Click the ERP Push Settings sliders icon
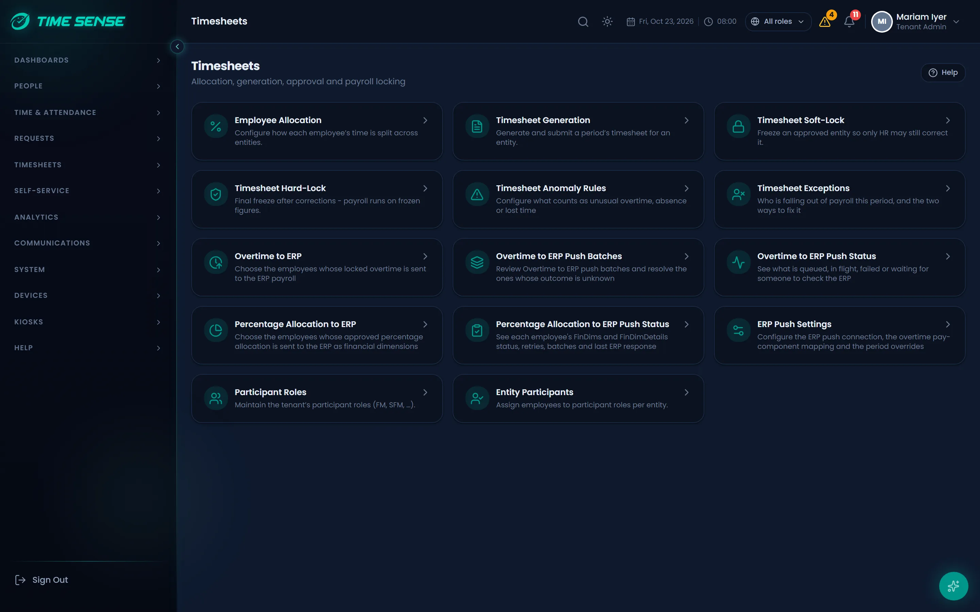 (738, 331)
